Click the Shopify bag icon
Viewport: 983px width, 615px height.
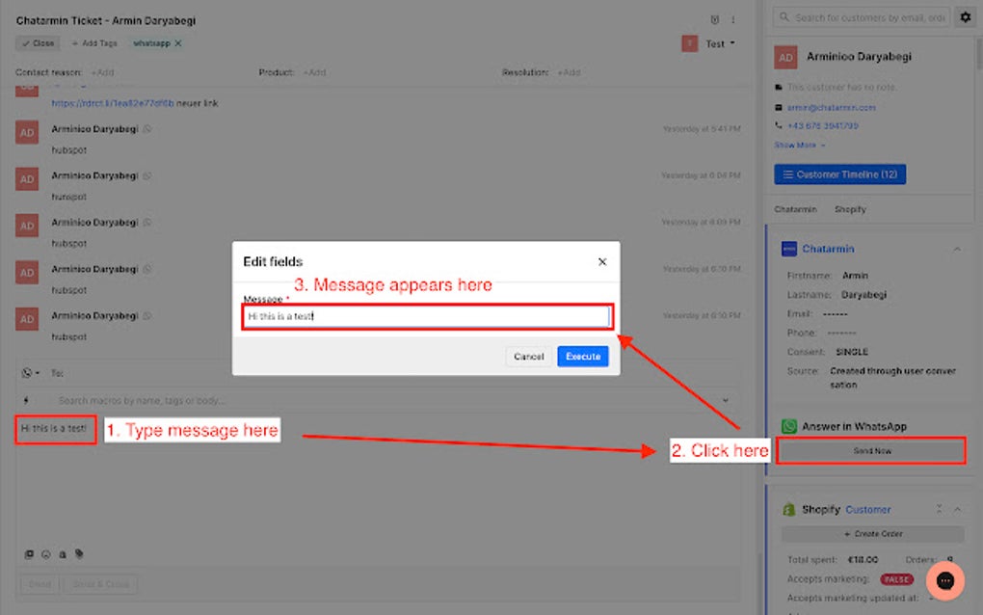788,509
